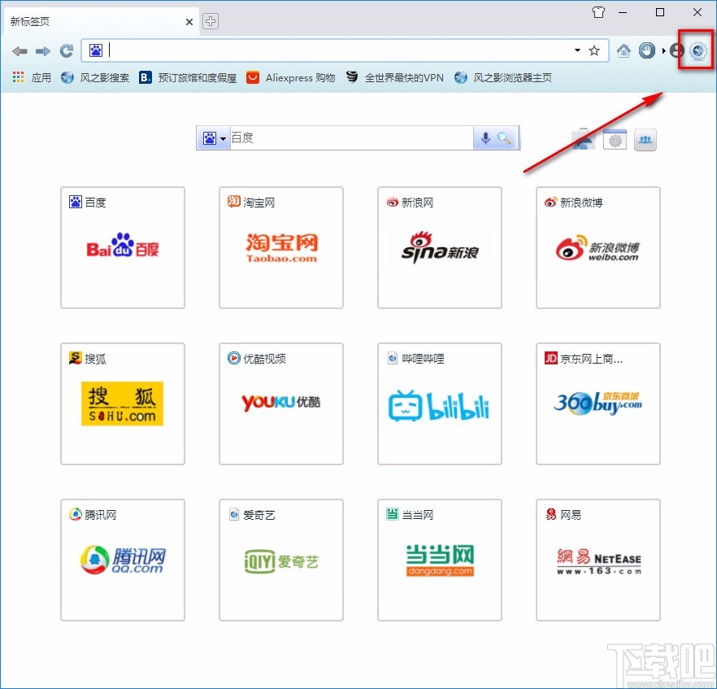Click the shirt-shaped theme icon in title bar
The image size is (717, 689).
click(597, 12)
